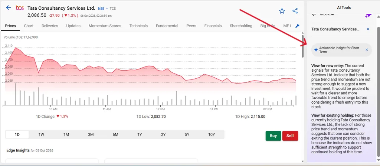Image resolution: width=380 pixels, height=166 pixels.
Task: Click the purple AI sparkle icon
Action: [368, 15]
